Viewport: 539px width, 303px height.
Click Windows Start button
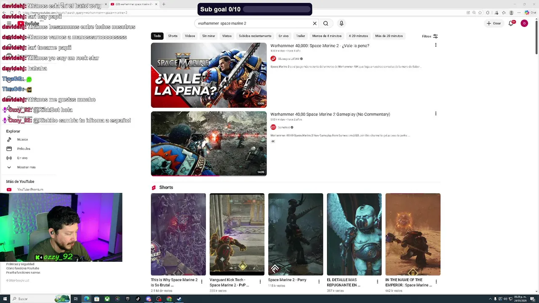(5, 299)
